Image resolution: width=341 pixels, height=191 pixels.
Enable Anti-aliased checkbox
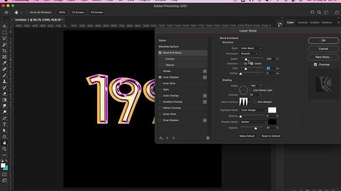tap(255, 102)
